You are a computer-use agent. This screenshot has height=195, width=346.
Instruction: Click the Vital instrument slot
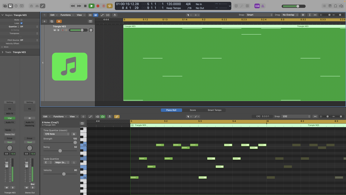[10, 118]
